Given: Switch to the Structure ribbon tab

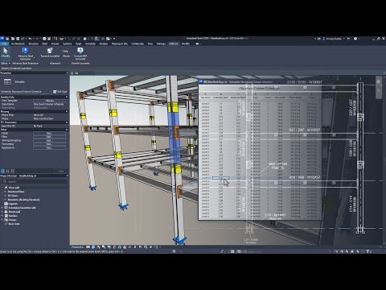Looking at the screenshot, I should click(33, 43).
